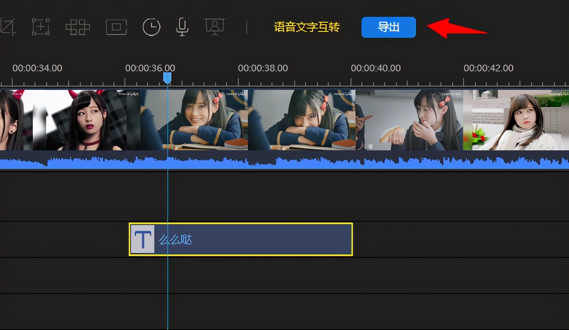Jump to 00:00:40.00 on ruler
This screenshot has height=330, width=569.
point(376,68)
